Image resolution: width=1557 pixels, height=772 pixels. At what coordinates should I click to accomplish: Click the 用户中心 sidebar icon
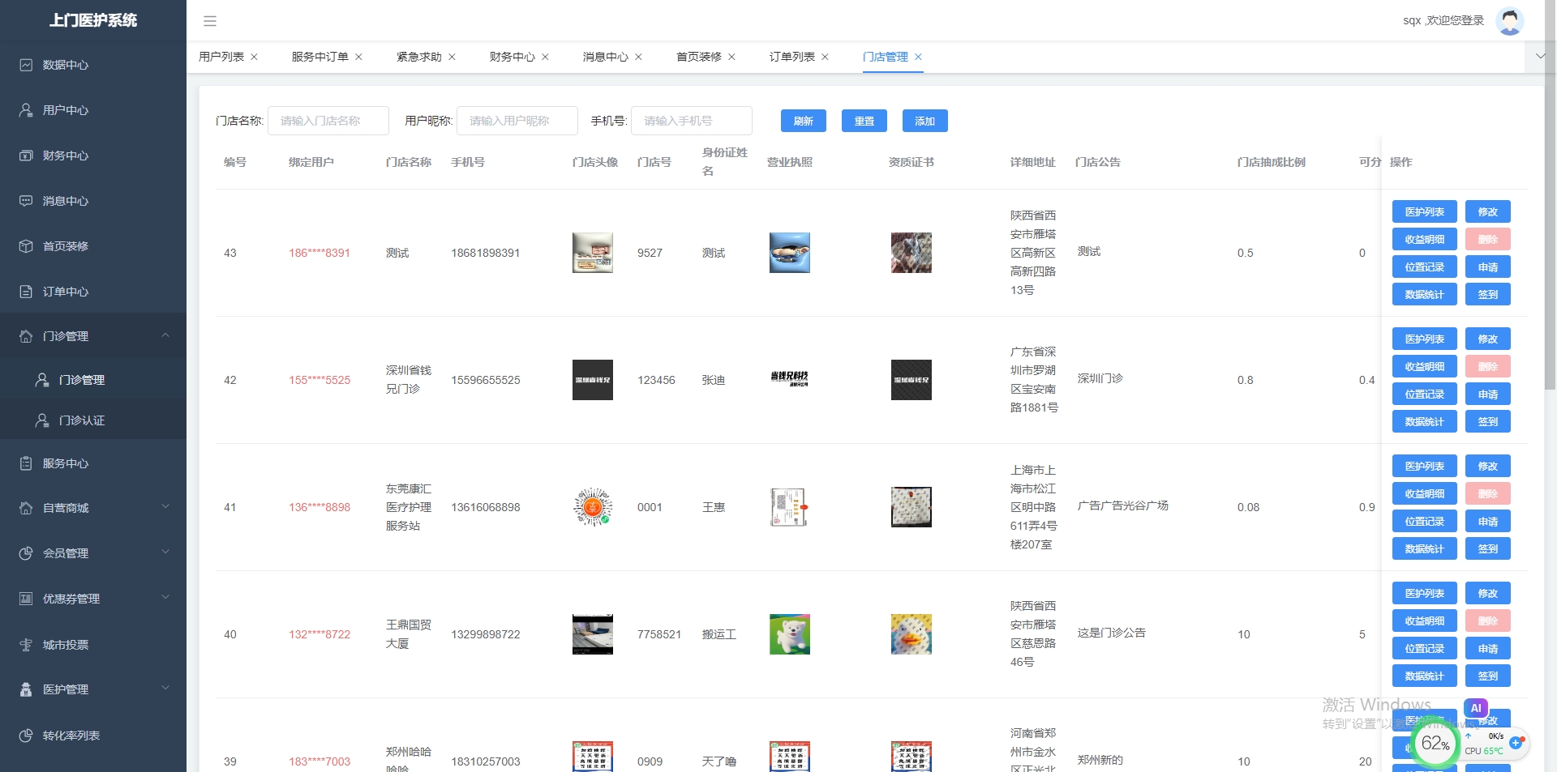pos(26,110)
